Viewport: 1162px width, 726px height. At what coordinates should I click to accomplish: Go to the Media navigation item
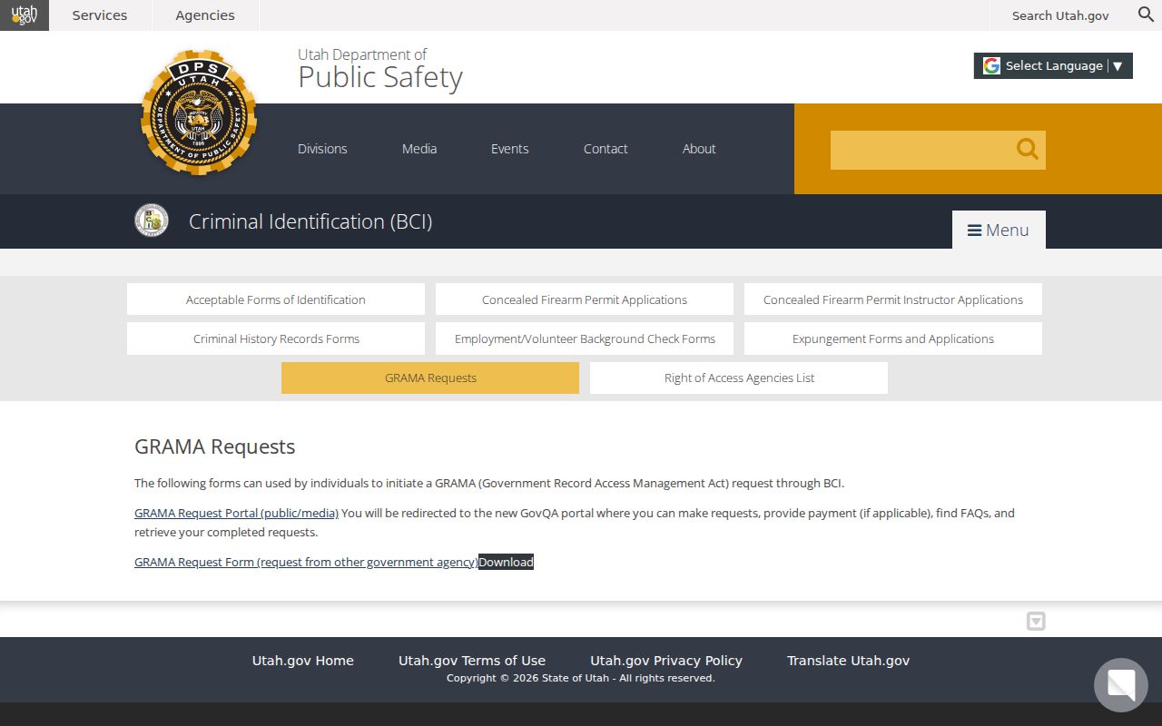419,149
